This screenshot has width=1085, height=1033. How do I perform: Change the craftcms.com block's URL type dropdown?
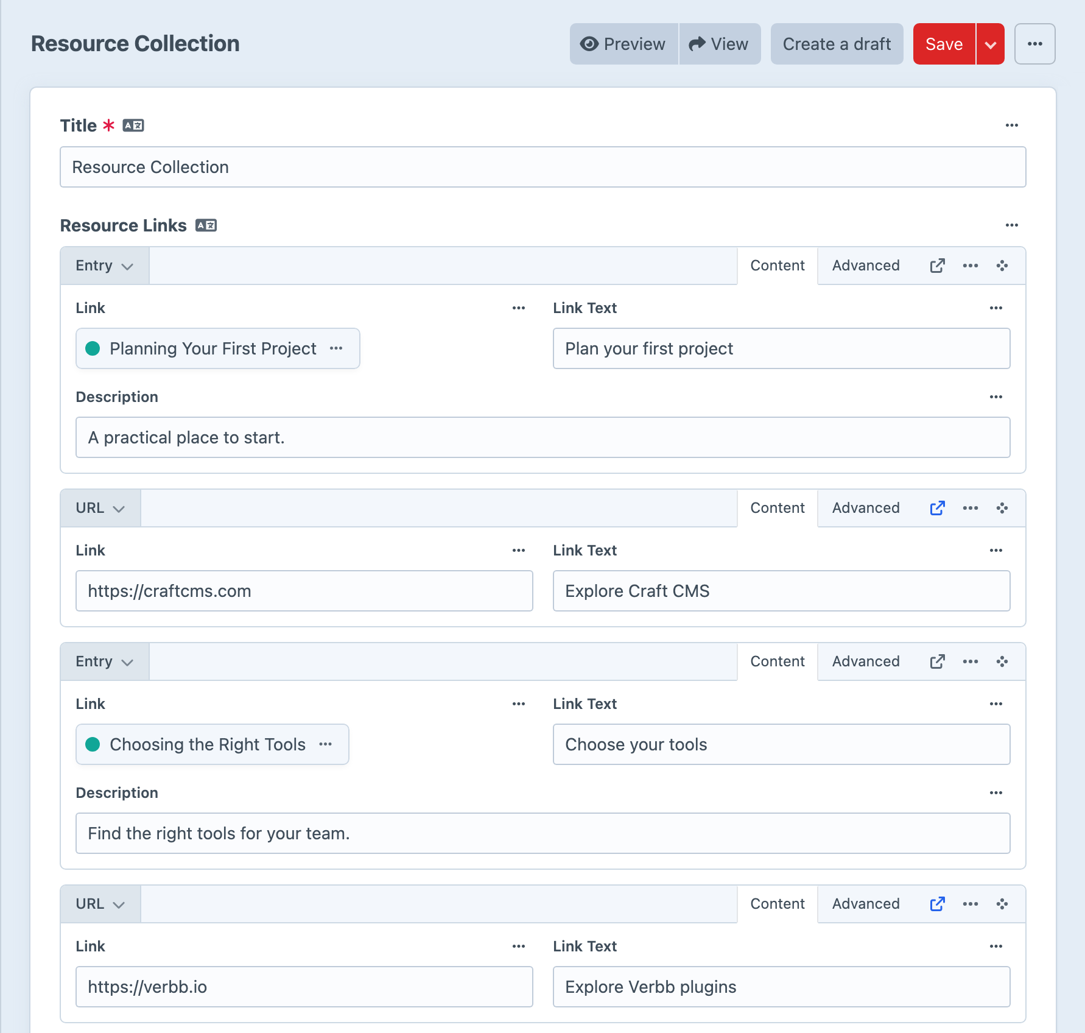tap(100, 508)
